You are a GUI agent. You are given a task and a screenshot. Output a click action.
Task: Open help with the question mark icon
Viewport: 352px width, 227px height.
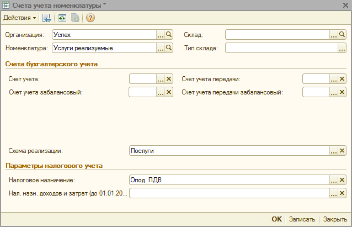click(90, 18)
